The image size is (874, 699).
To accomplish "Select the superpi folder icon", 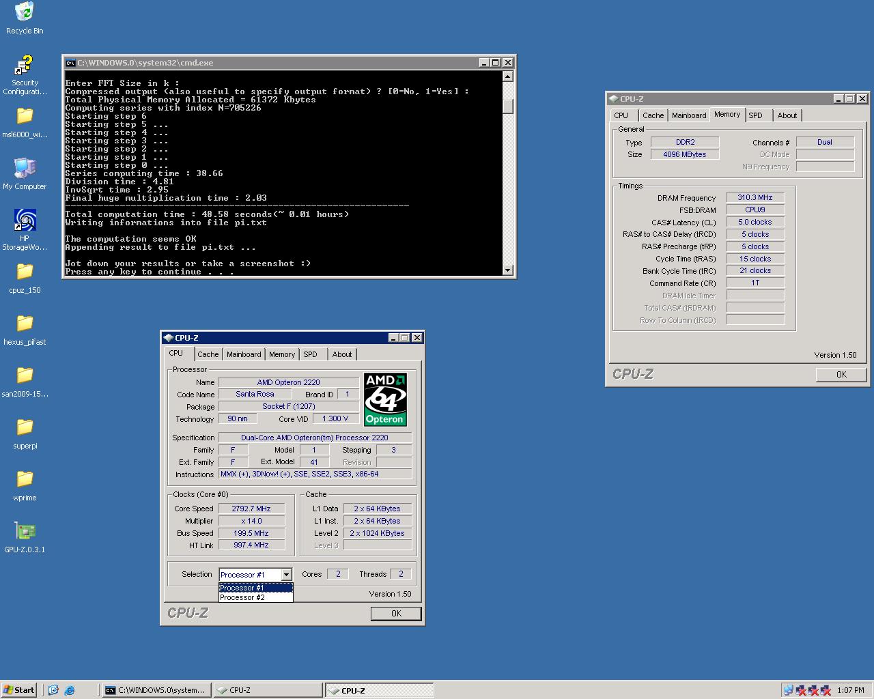I will tap(25, 427).
